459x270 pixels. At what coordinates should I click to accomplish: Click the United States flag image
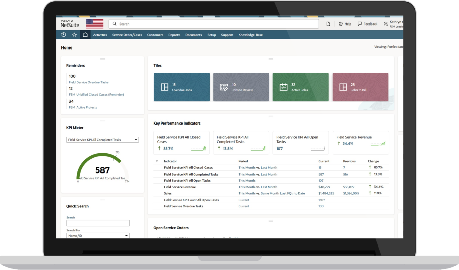pos(94,23)
